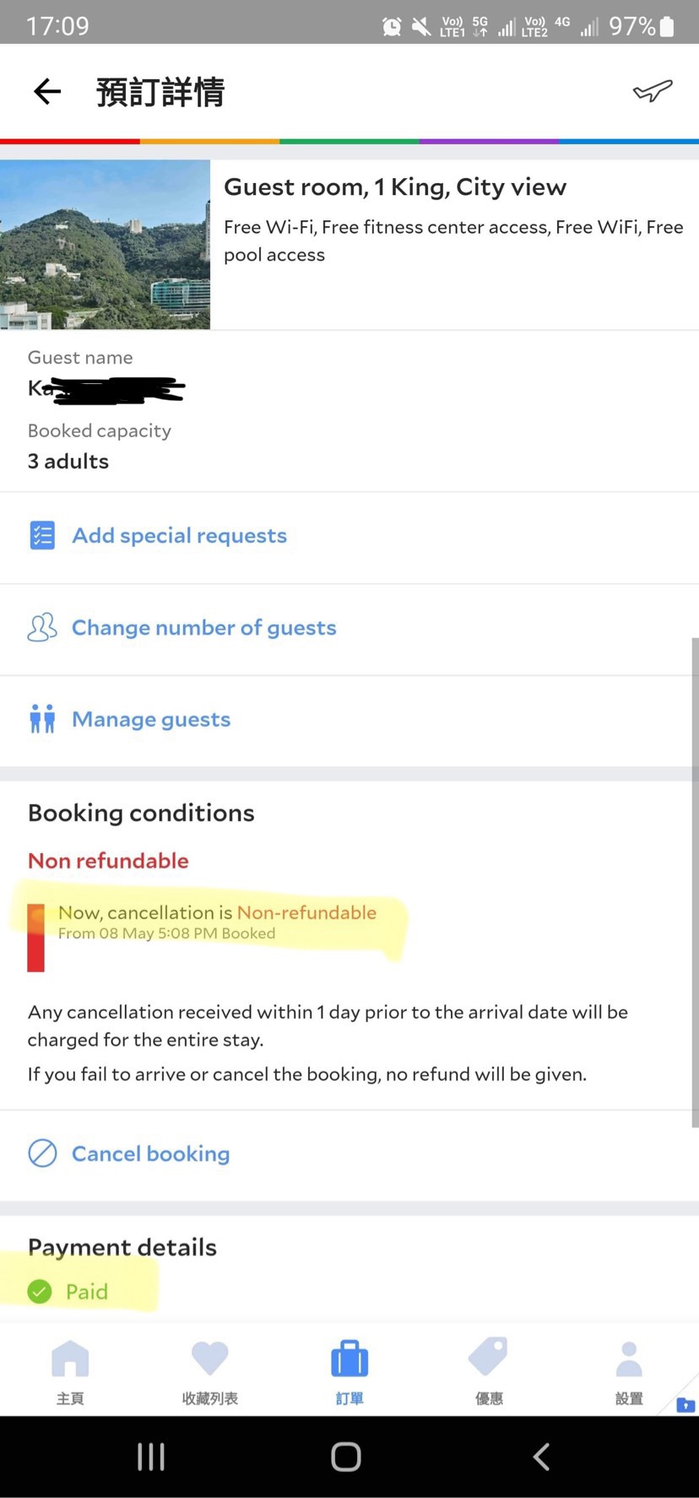Open the favorites list tab (收藏列表)
This screenshot has height=1498, width=699.
pyautogui.click(x=209, y=1372)
